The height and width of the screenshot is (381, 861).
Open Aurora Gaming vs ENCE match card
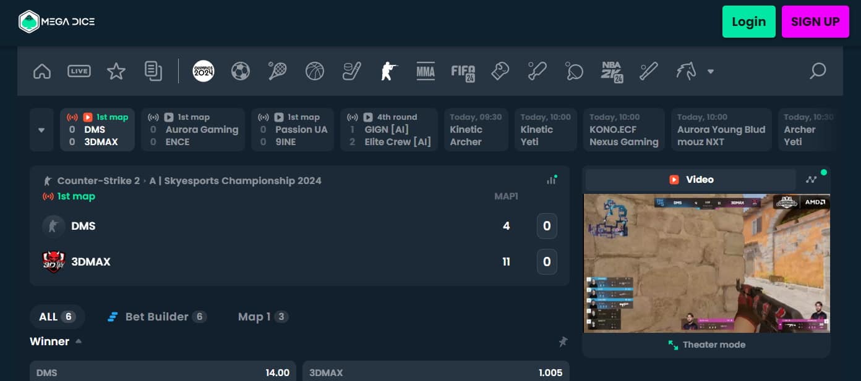tap(193, 130)
